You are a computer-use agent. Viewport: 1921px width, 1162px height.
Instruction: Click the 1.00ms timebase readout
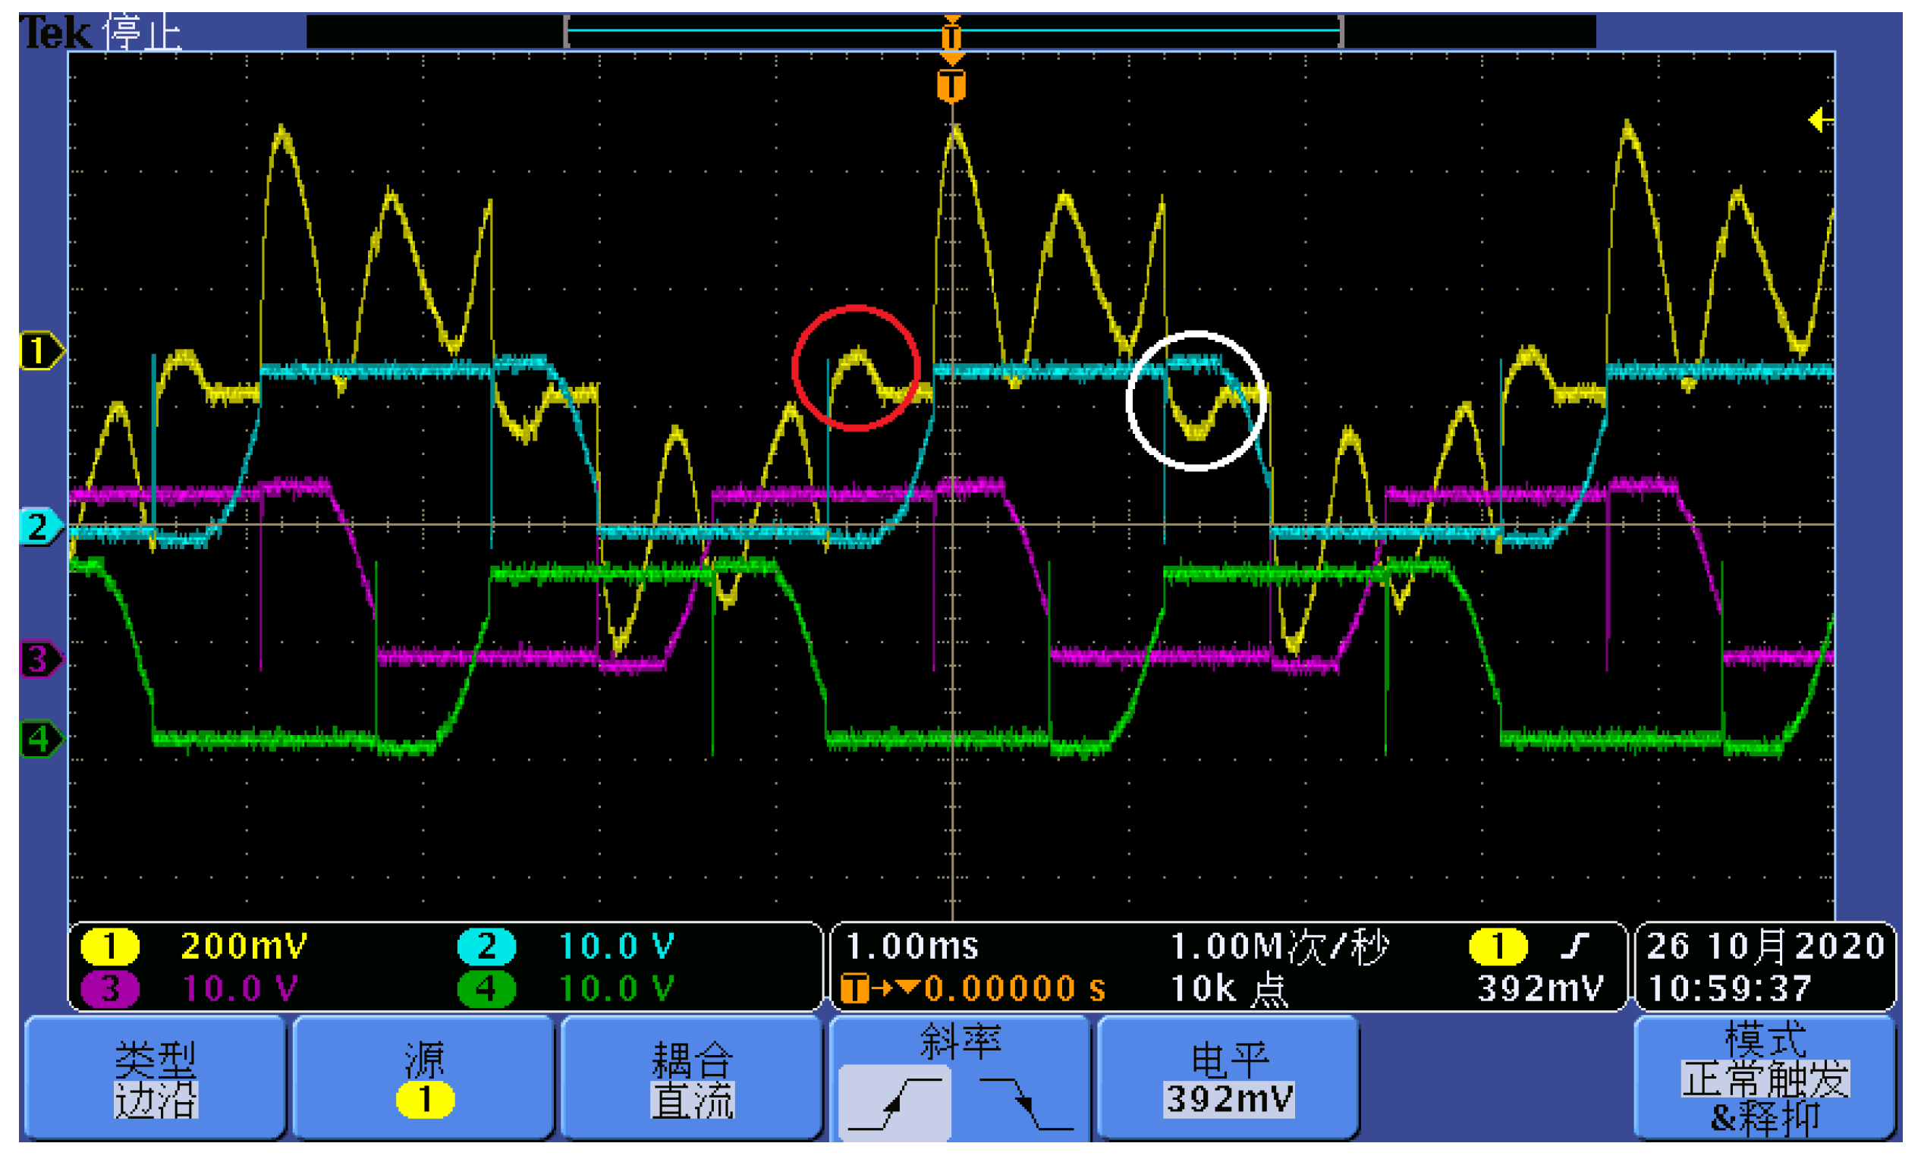(911, 946)
